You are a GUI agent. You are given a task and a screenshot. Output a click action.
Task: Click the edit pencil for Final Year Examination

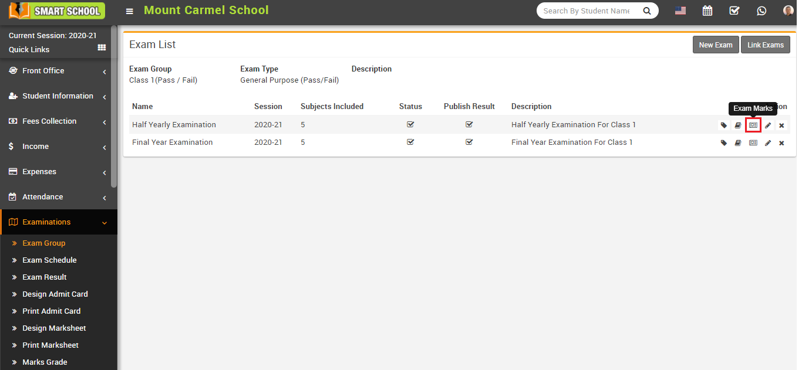click(x=767, y=142)
